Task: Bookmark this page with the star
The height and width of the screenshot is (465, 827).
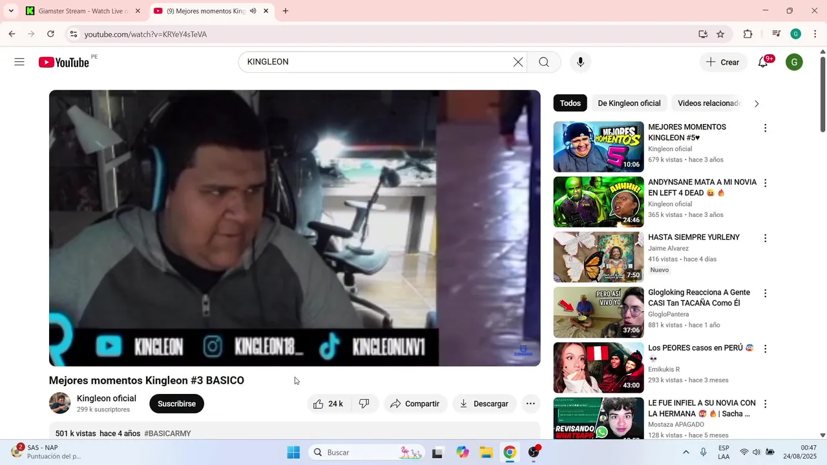Action: (720, 34)
